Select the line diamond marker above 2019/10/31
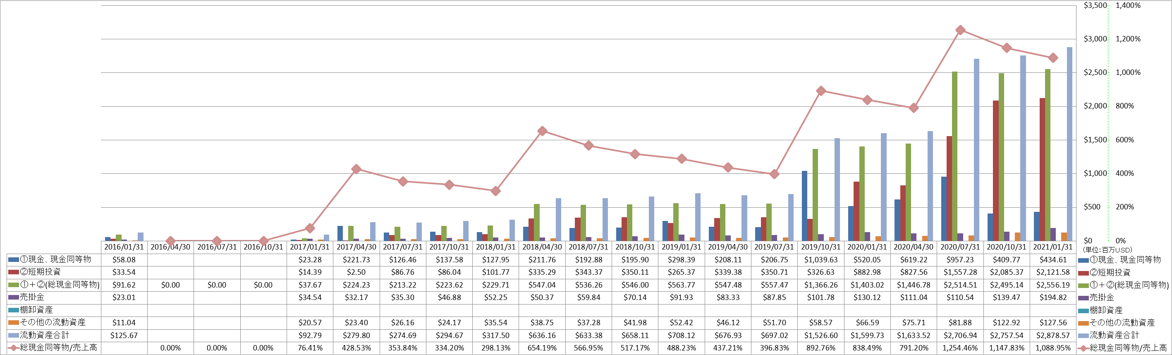The width and height of the screenshot is (1172, 355). 821,91
